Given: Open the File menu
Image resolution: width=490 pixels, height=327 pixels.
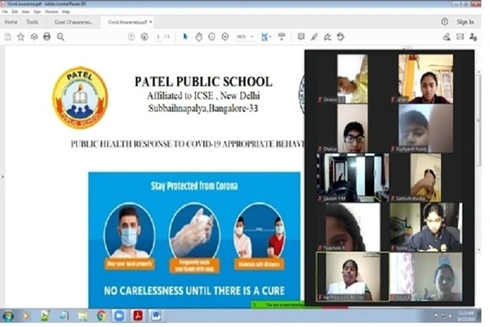Looking at the screenshot, I should [6, 12].
